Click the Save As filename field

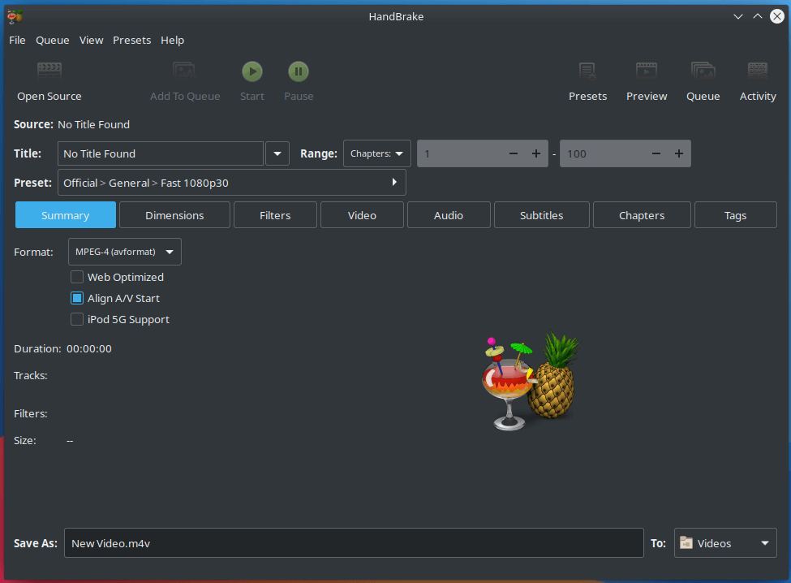pyautogui.click(x=354, y=543)
